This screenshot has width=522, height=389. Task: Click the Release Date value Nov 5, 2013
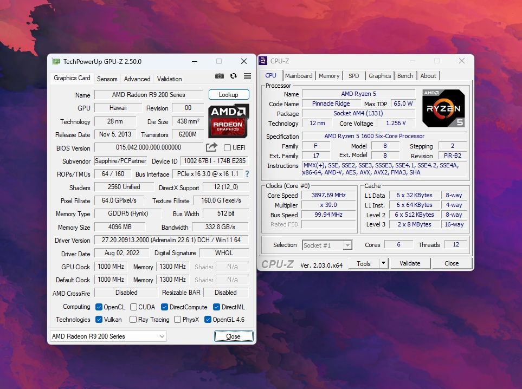coord(115,134)
